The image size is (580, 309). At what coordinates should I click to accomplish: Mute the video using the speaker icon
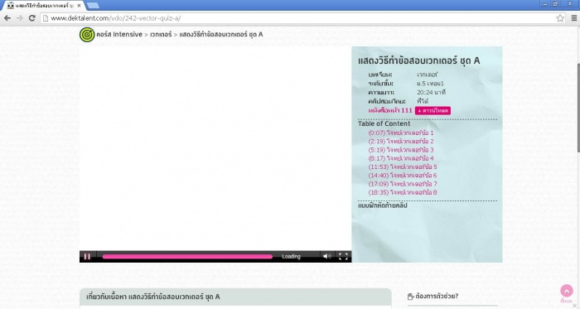tap(327, 256)
